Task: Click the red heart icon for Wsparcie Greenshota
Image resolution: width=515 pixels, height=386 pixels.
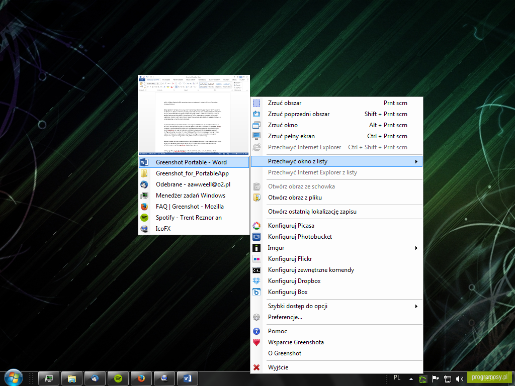Action: pyautogui.click(x=256, y=342)
